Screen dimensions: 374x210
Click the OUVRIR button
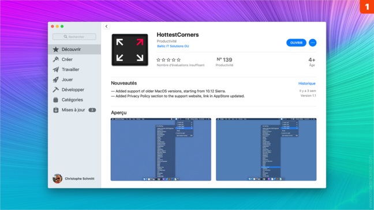296,43
